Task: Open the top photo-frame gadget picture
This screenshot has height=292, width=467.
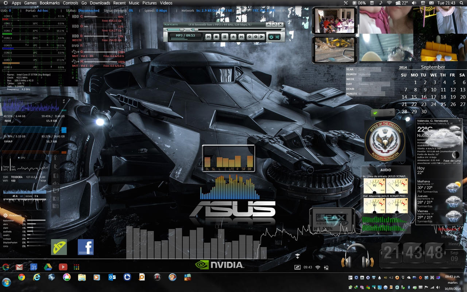Action: tap(335, 21)
